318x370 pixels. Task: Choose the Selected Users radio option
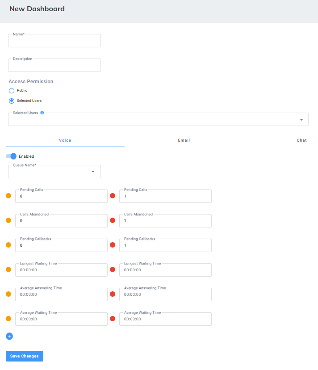point(12,101)
